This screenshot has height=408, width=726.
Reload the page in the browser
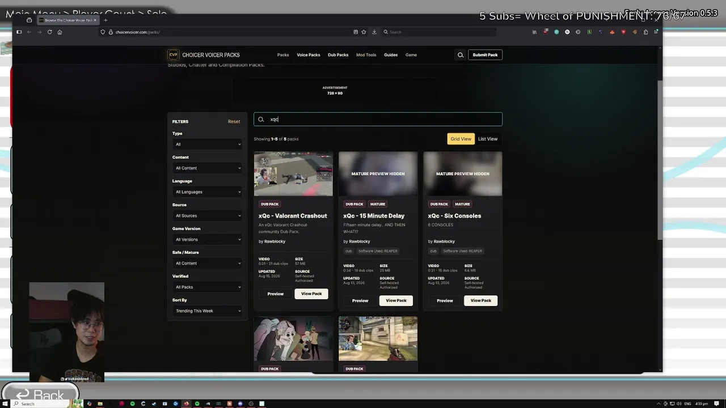point(49,32)
